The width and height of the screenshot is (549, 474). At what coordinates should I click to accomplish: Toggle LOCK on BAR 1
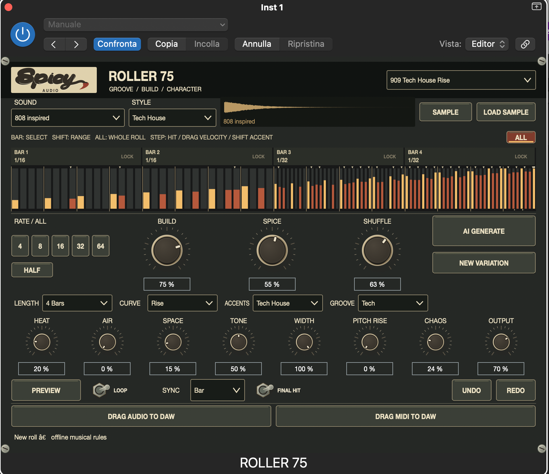pyautogui.click(x=127, y=157)
